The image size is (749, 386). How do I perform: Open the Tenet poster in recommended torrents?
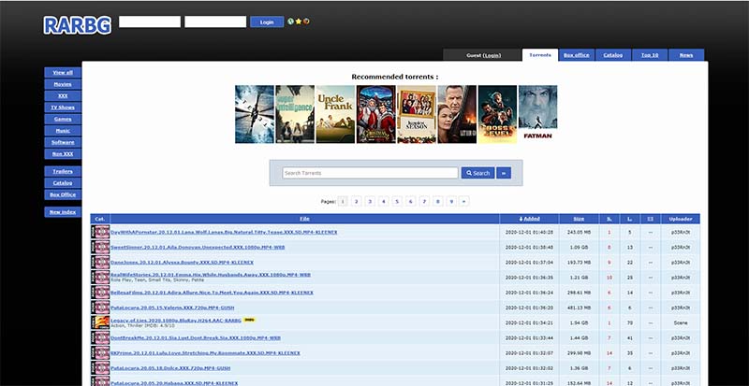(x=255, y=114)
